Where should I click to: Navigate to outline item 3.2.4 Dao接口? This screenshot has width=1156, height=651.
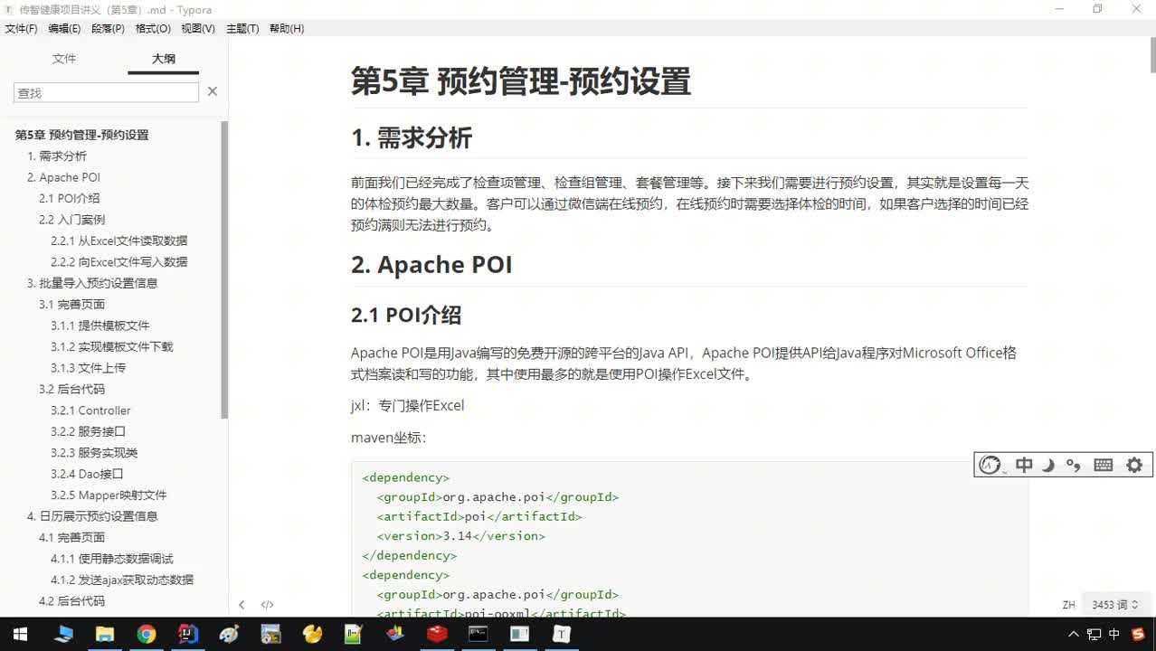(x=87, y=474)
